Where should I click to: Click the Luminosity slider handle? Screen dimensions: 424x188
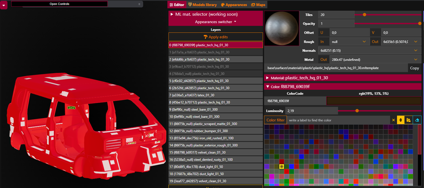pyautogui.click(x=357, y=111)
